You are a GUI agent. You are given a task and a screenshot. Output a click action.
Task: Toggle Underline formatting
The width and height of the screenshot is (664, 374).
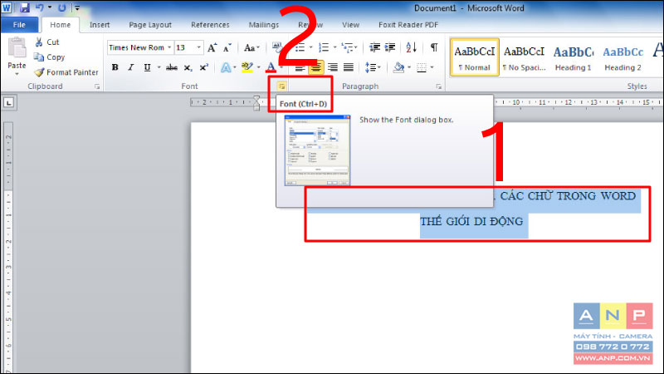pyautogui.click(x=147, y=67)
